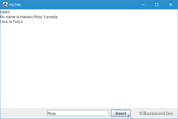This screenshot has width=178, height=119.
Task: Click the line "Hello!" in text area
Action: click(x=5, y=12)
